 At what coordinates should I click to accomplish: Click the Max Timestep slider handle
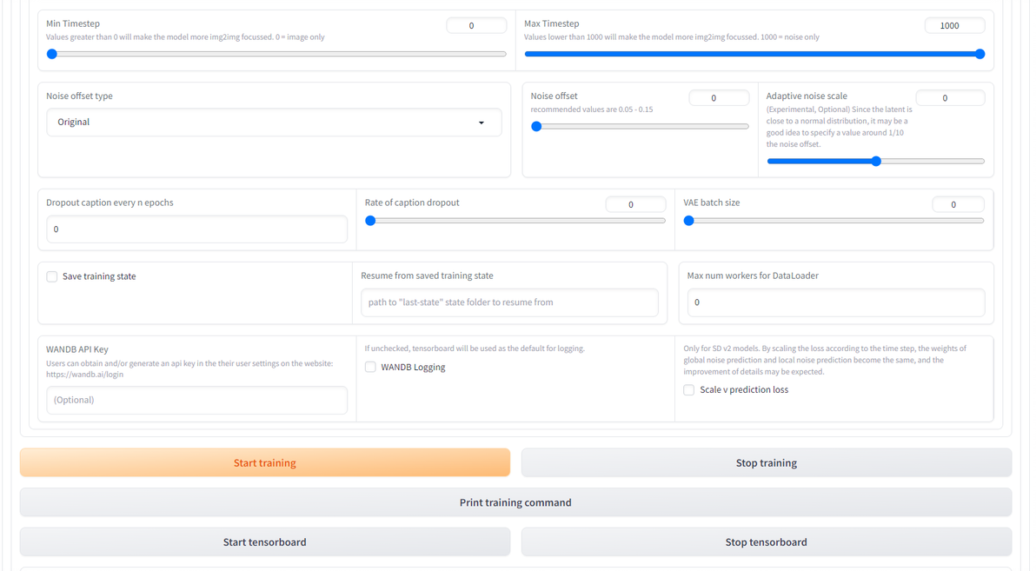(x=980, y=54)
